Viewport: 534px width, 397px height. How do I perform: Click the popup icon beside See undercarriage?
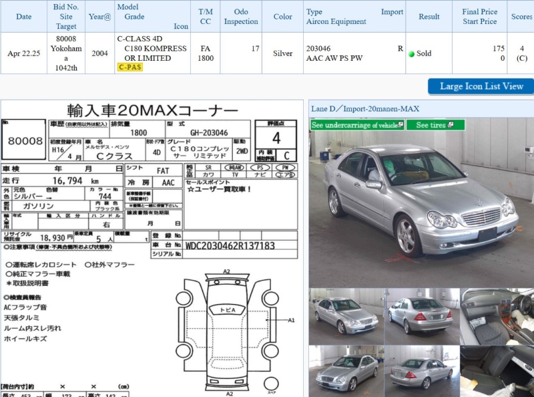tap(400, 125)
